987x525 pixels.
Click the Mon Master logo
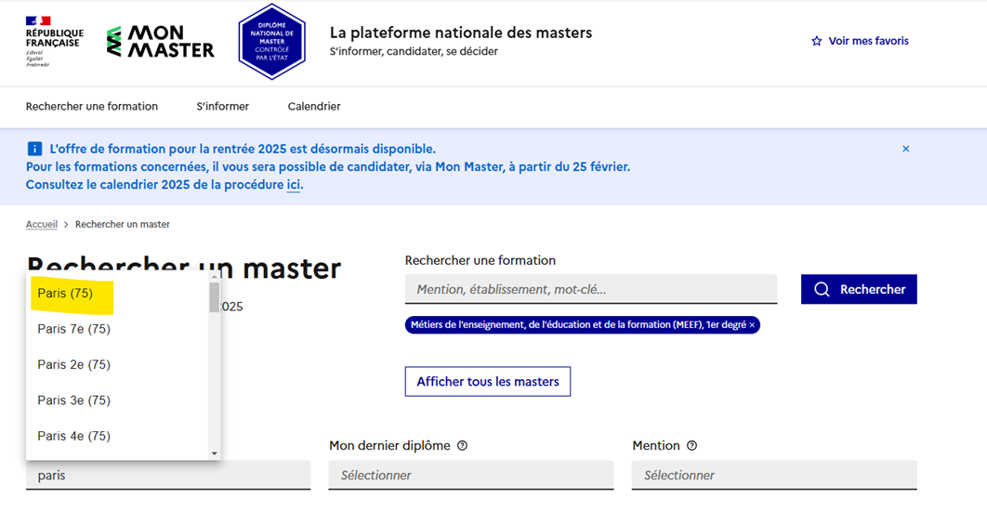pos(161,42)
